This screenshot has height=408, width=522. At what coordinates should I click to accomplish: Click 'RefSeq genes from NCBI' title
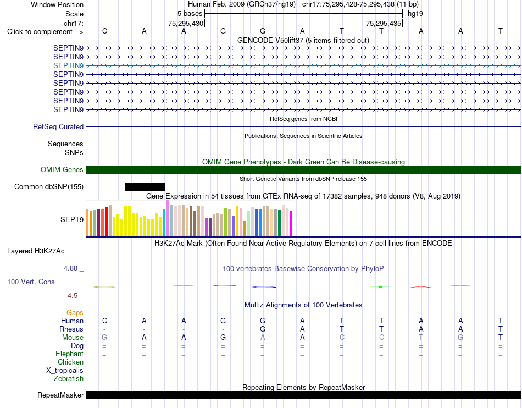click(x=303, y=119)
